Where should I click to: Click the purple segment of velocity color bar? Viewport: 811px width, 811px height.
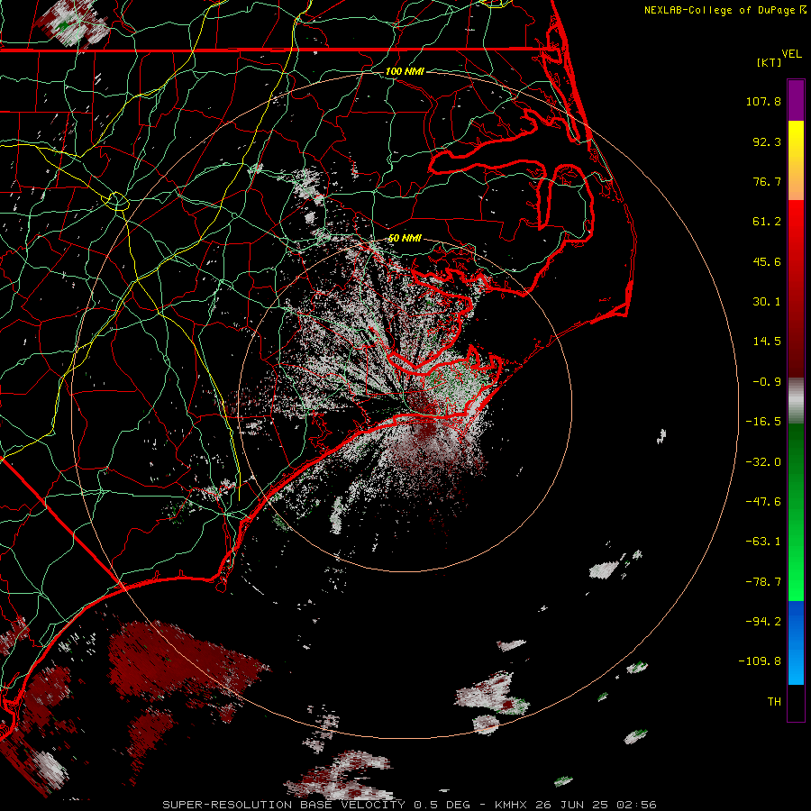796,100
